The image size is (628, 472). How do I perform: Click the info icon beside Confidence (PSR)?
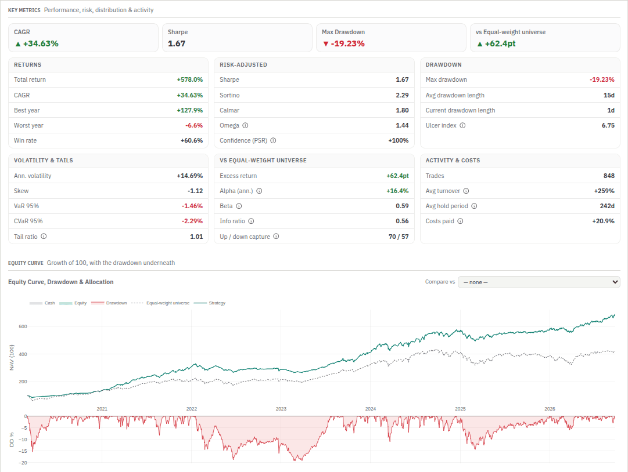point(273,141)
